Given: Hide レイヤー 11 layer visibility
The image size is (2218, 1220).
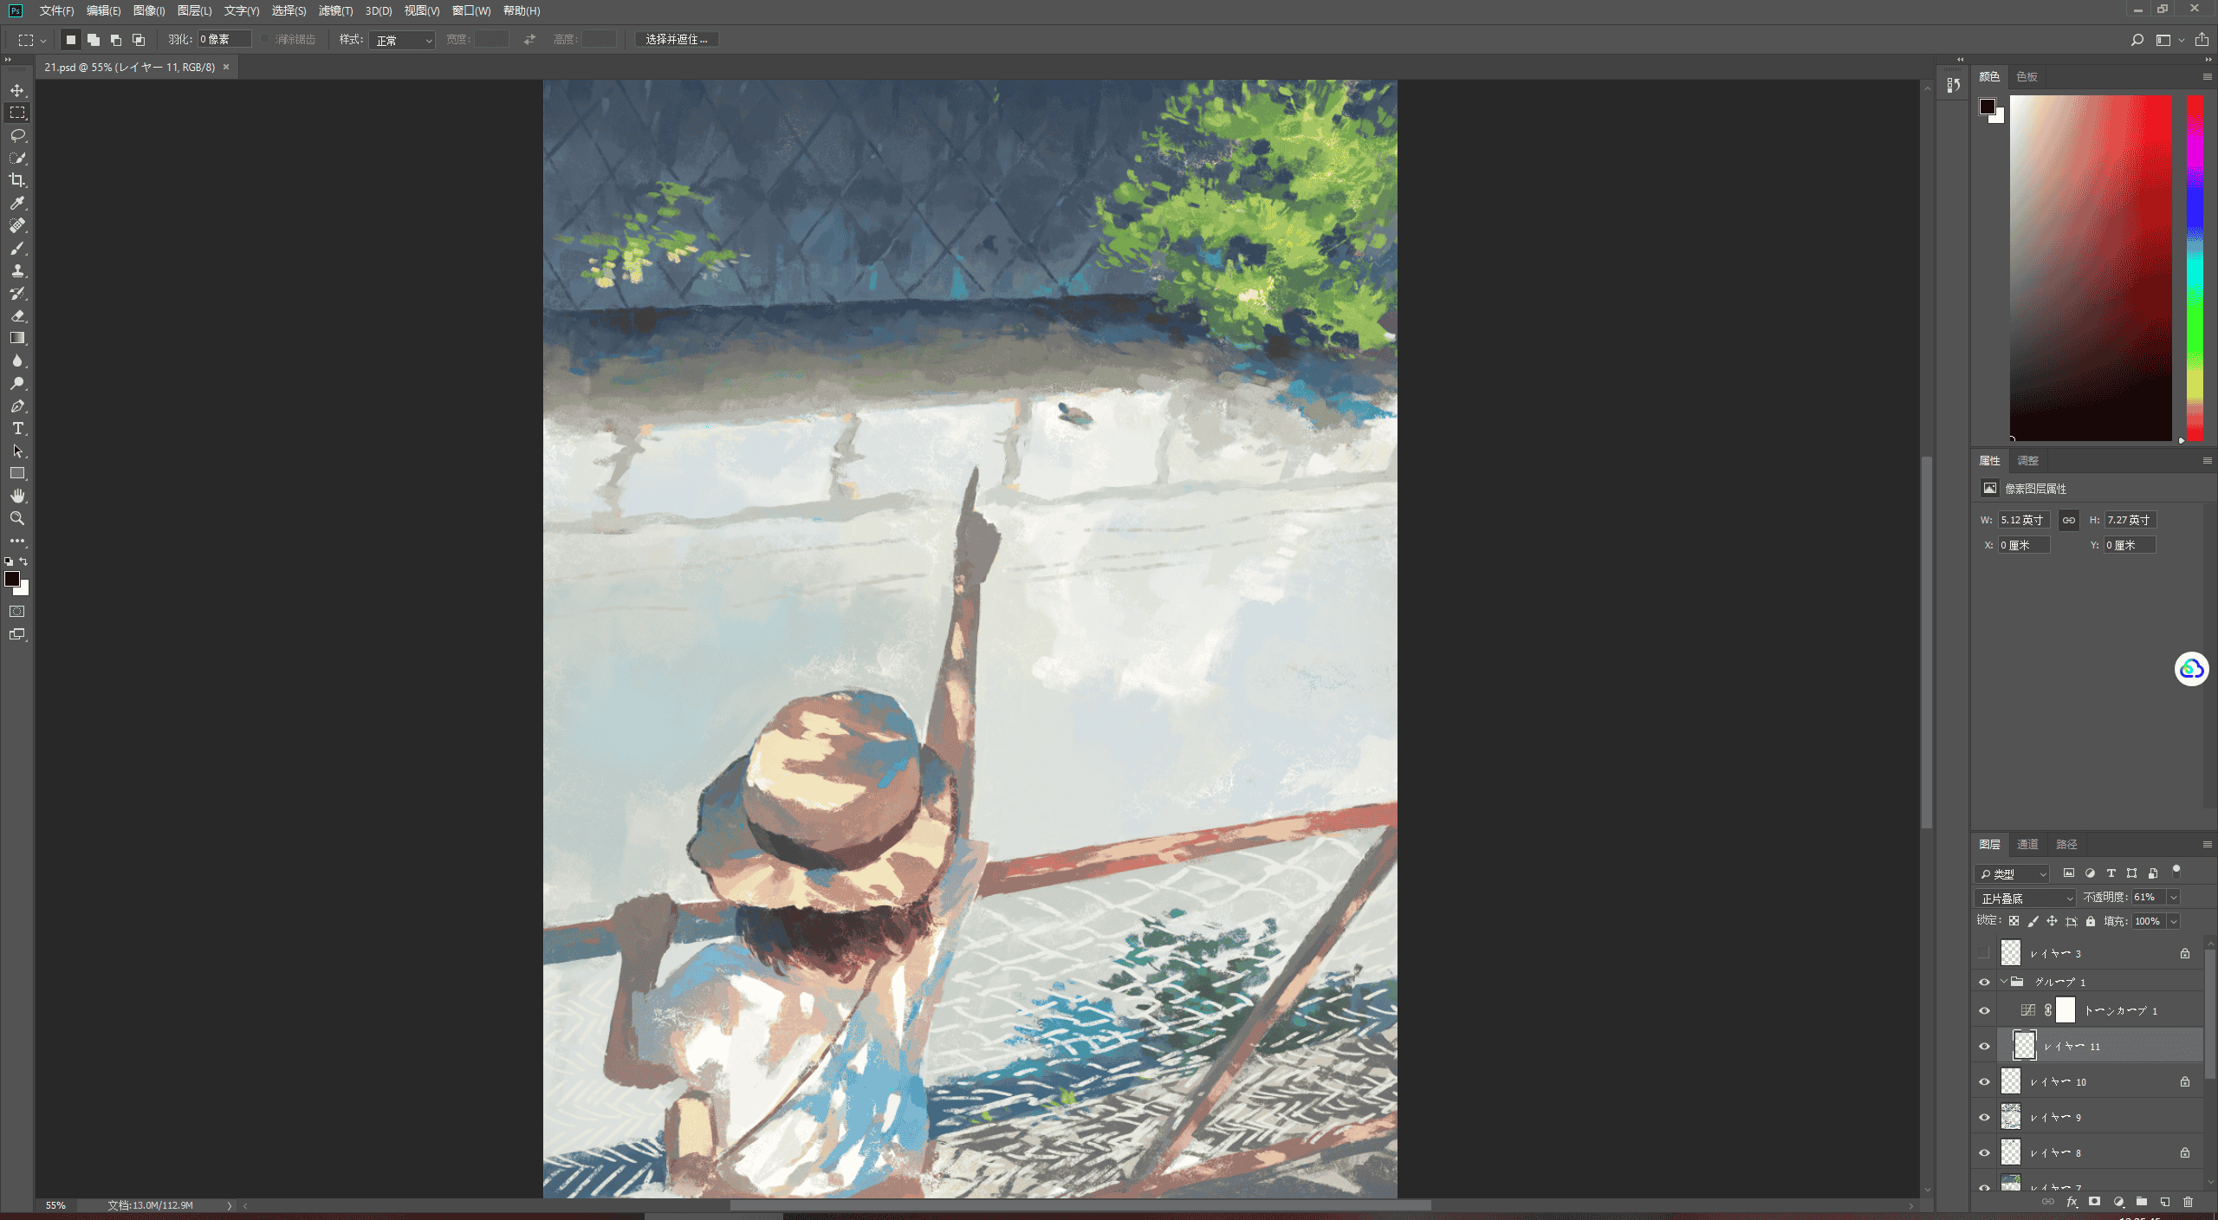Looking at the screenshot, I should point(1984,1046).
